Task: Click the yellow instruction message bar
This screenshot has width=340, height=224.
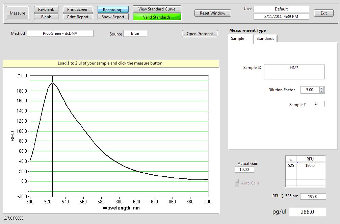Action: pyautogui.click(x=111, y=64)
